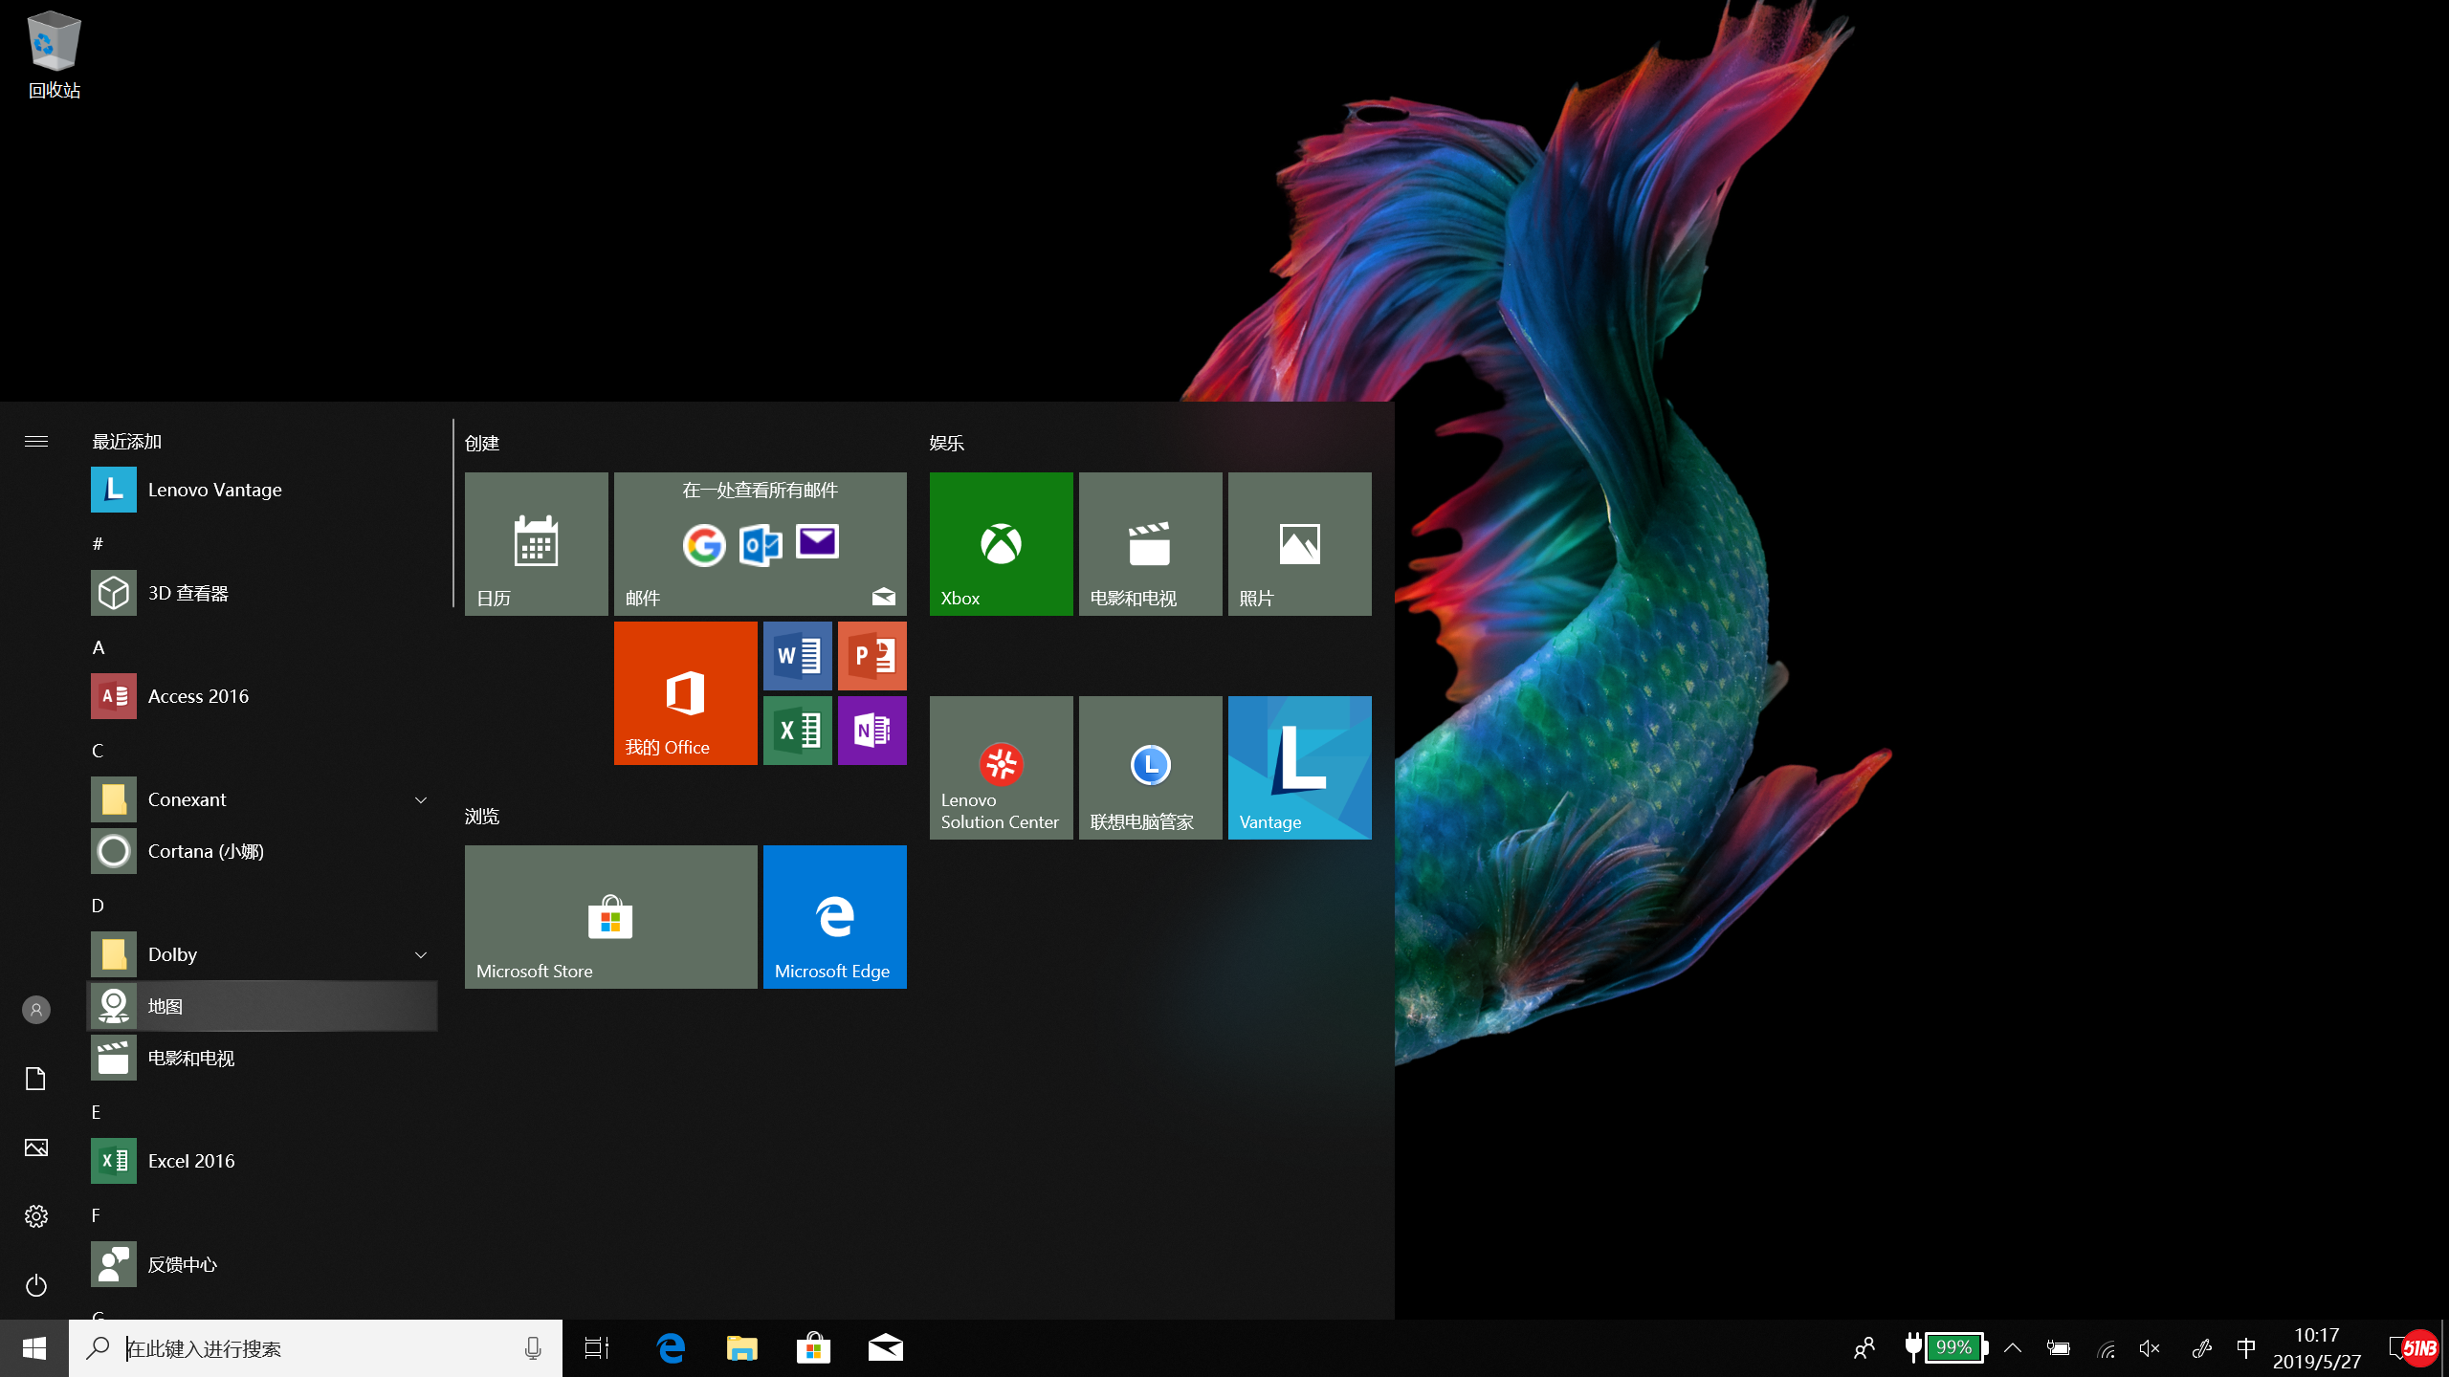This screenshot has height=1377, width=2449.
Task: Launch the Word tile in the Office group
Action: (x=797, y=656)
